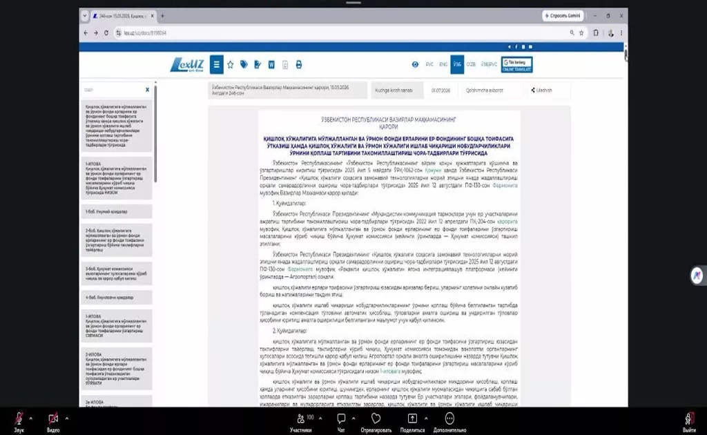Open sidebar 1-ИЛОВА НИЗОМ entry
The image size is (707, 435).
pyautogui.click(x=116, y=178)
